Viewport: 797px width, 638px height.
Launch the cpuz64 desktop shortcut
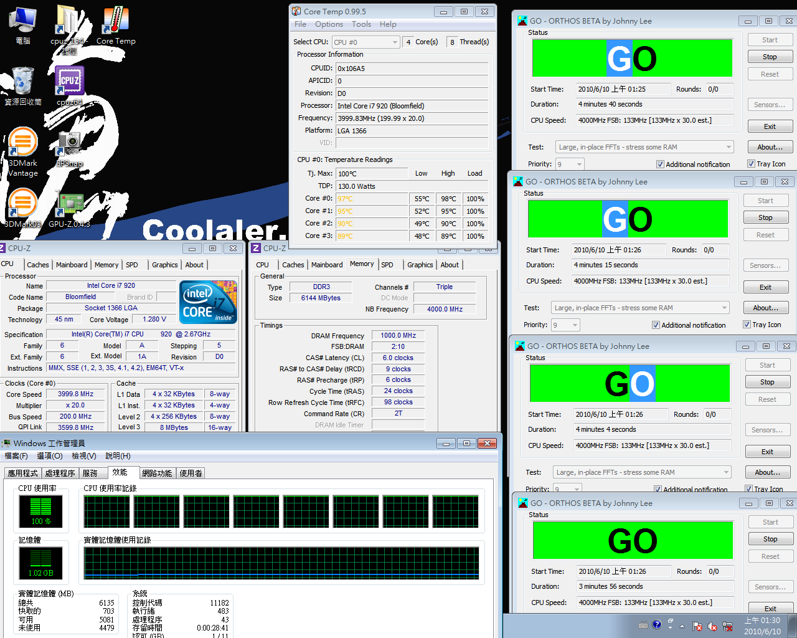(x=69, y=86)
